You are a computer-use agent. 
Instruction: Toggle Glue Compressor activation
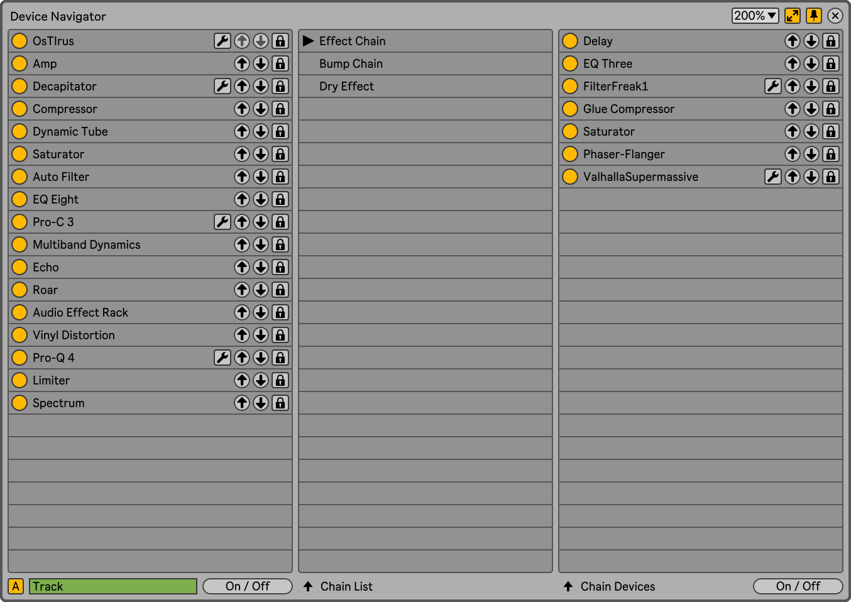tap(570, 109)
